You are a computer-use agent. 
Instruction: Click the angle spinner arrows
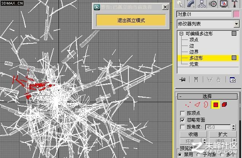pos(233,127)
